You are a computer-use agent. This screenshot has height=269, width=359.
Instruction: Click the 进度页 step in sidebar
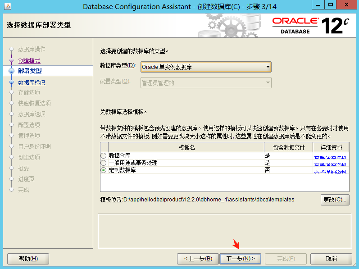[x=26, y=179]
